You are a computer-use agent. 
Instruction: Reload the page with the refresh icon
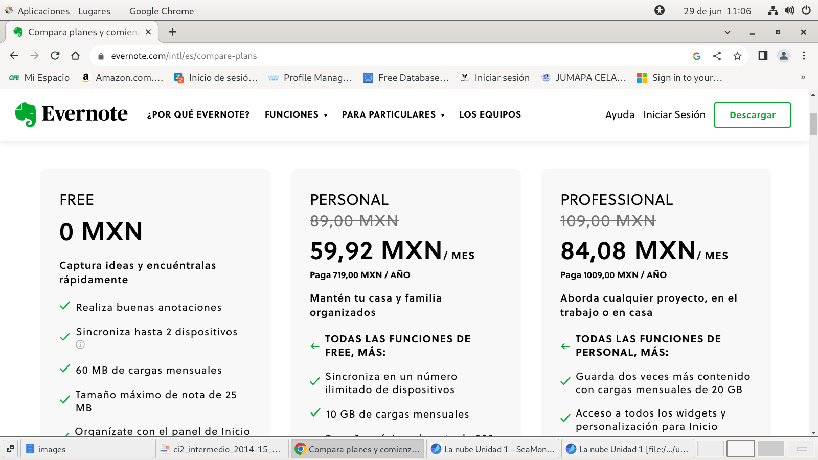(55, 56)
